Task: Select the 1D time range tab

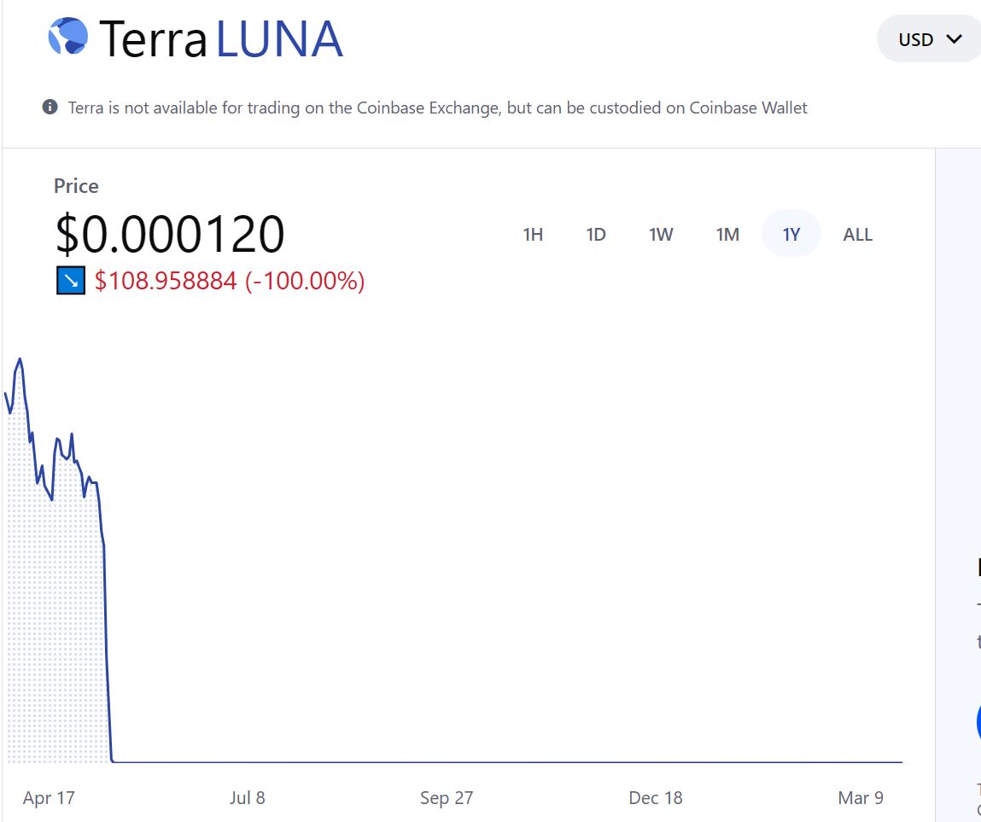Action: (x=596, y=234)
